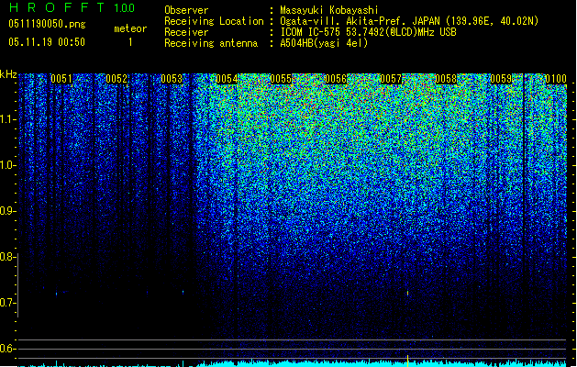Click the observer name Masayuki Kobayashi
The height and width of the screenshot is (367, 577).
[329, 10]
